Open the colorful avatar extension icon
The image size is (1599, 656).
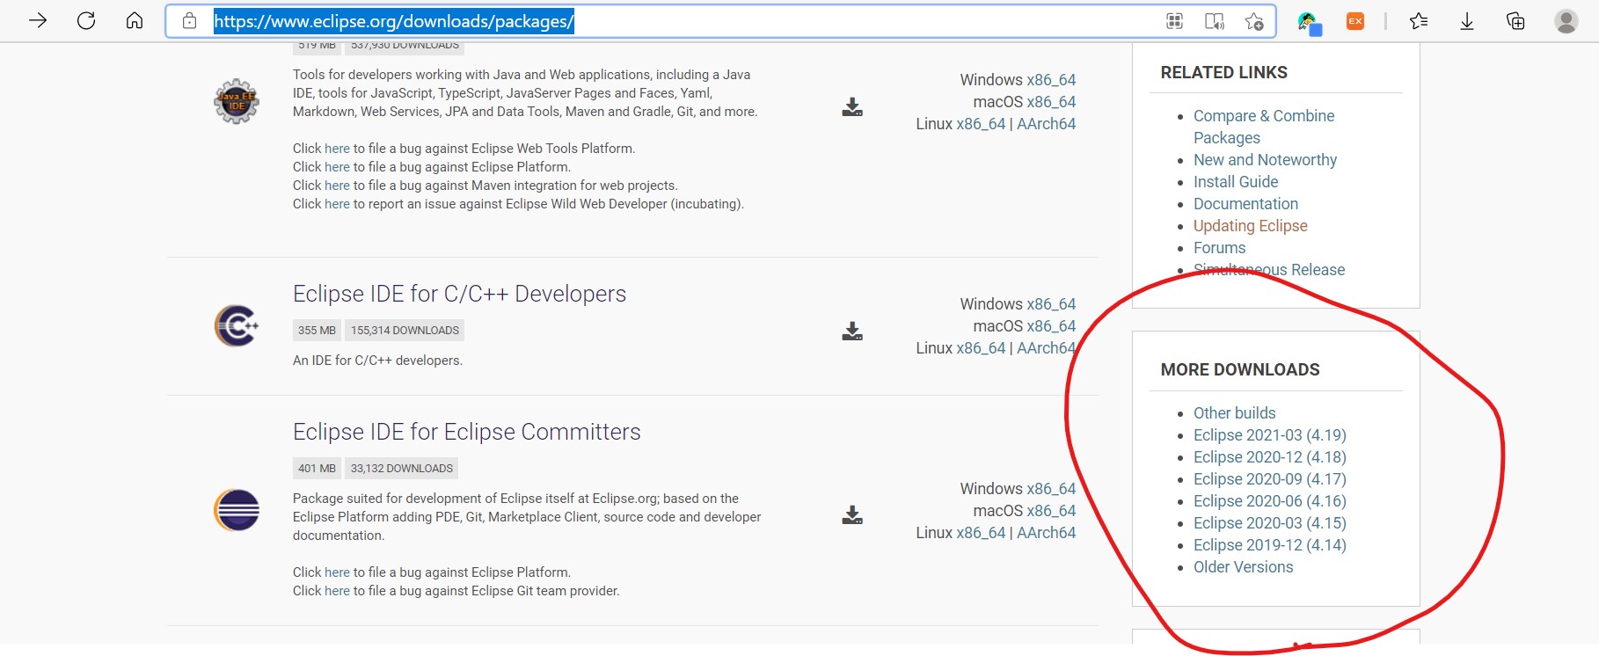pyautogui.click(x=1310, y=23)
